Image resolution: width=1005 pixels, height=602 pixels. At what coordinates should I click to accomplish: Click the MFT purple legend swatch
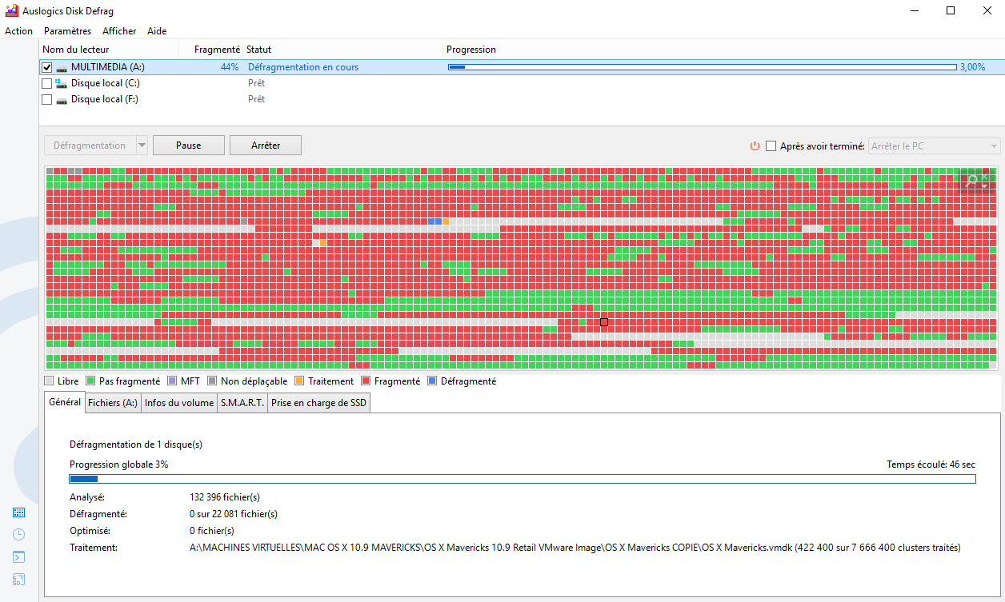point(172,381)
